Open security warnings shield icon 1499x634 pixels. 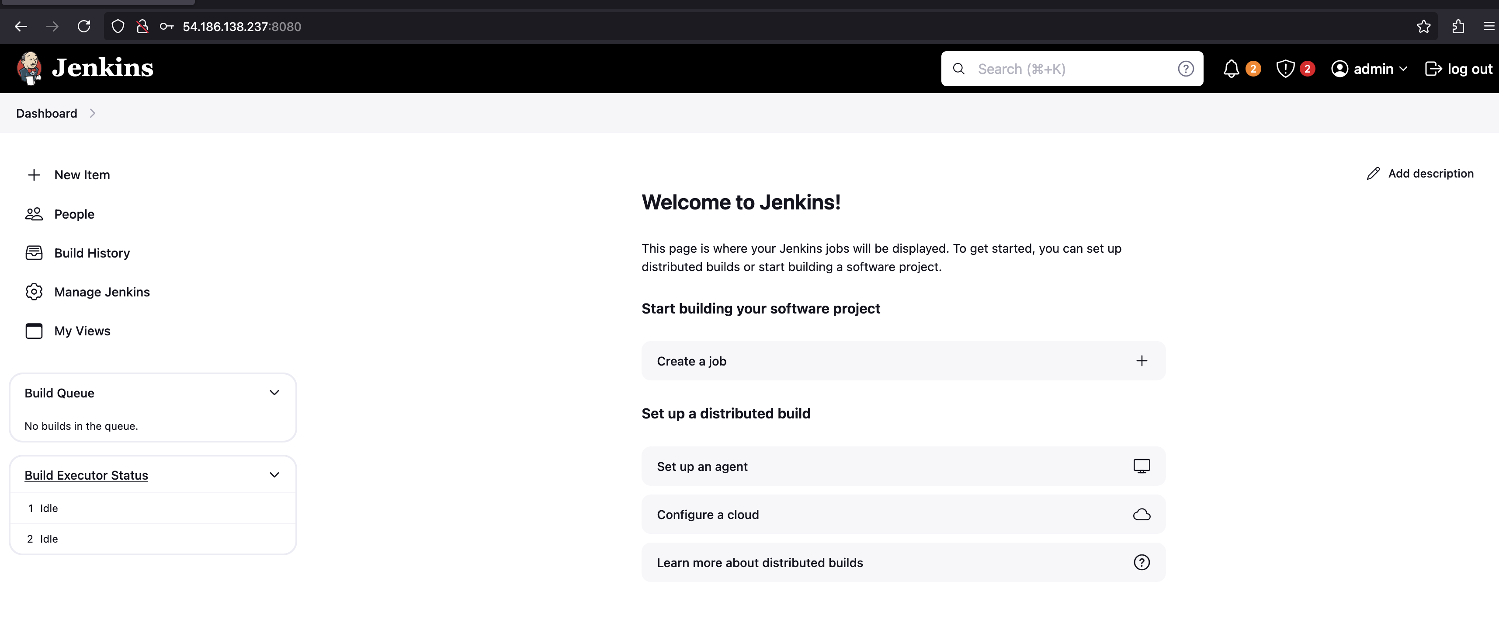click(x=1285, y=69)
